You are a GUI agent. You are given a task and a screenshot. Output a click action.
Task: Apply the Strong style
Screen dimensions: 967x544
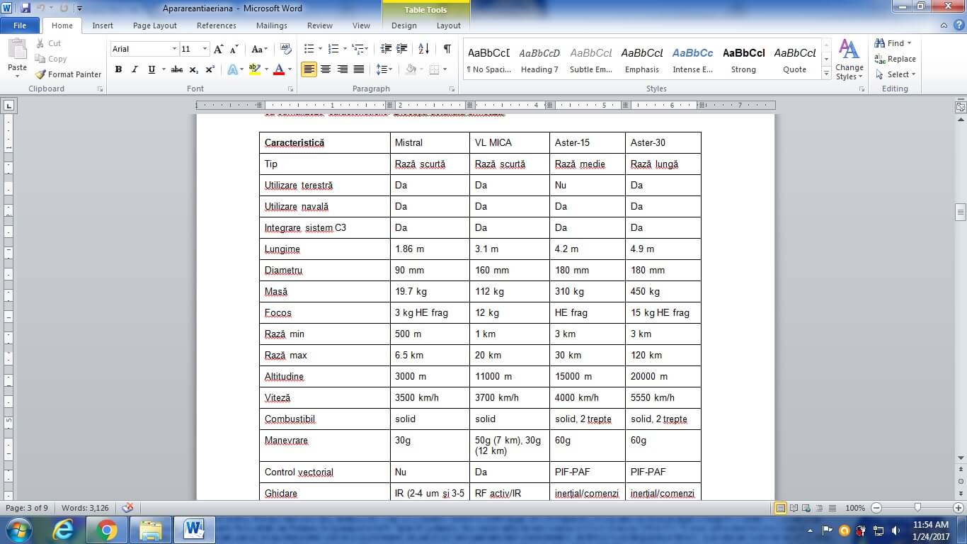[743, 59]
